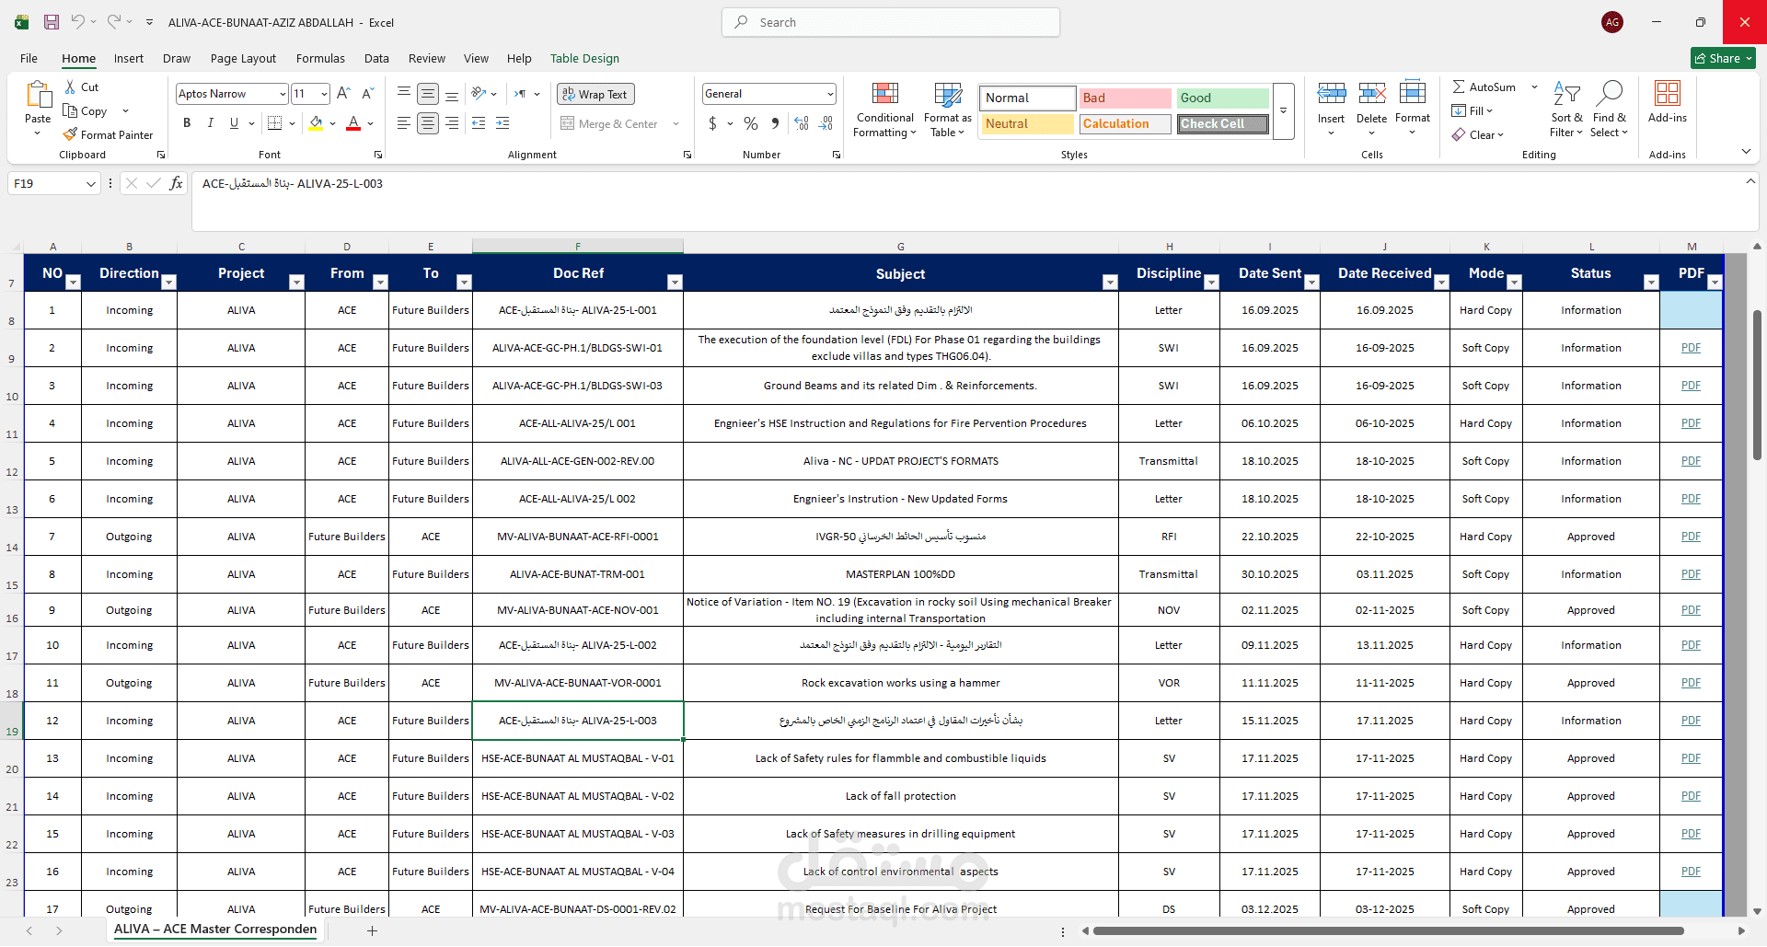Toggle Wrap Text on the cell
Image resolution: width=1767 pixels, height=947 pixels.
(595, 94)
